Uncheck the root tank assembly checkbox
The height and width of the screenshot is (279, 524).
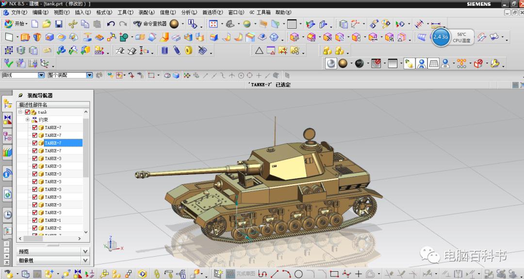28,112
